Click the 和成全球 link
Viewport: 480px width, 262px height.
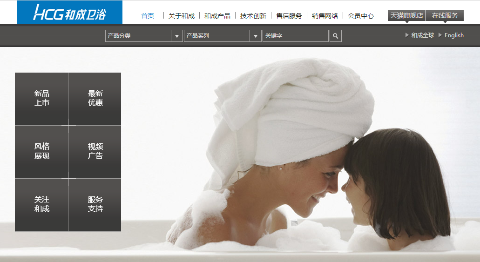pyautogui.click(x=422, y=35)
